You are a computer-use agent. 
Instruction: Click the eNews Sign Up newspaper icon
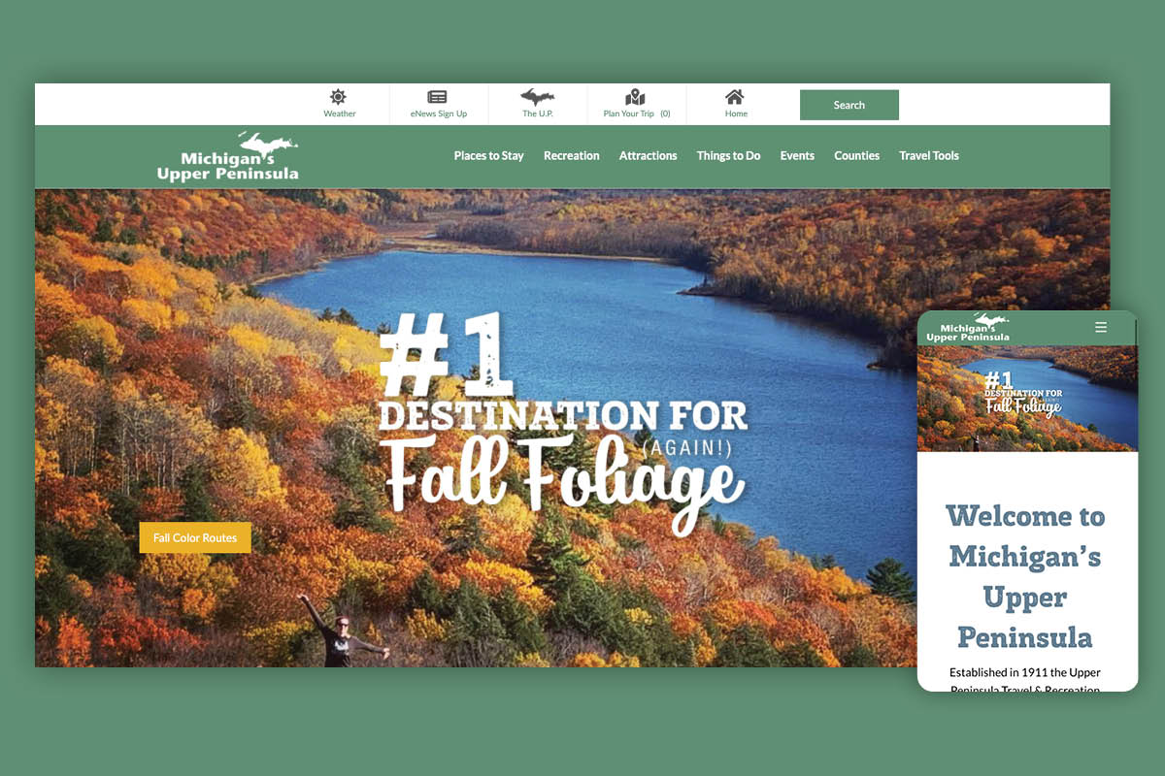[438, 97]
